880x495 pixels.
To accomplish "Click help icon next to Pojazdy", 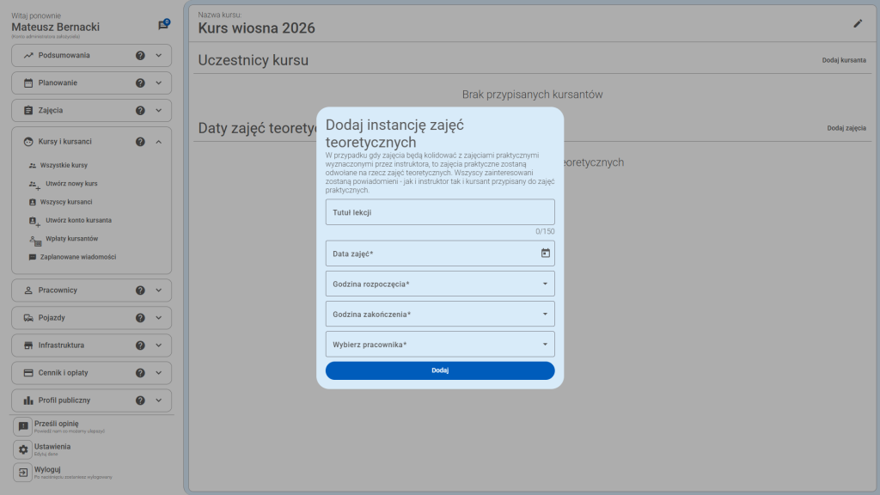I will [140, 318].
